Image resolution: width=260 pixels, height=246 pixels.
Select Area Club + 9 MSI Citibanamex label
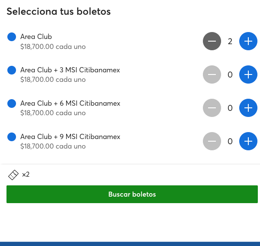70,136
